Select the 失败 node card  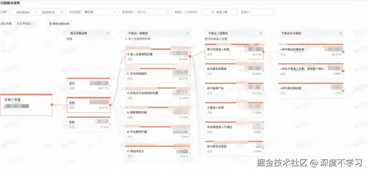[89, 105]
